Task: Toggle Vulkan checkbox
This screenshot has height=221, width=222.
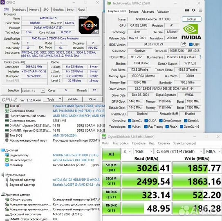Action: [130, 126]
